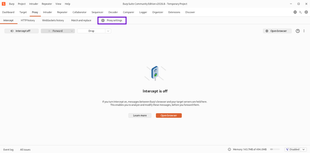The height and width of the screenshot is (153, 310).
Task: Open the terminal console icon in top-right
Action: [x=301, y=12]
